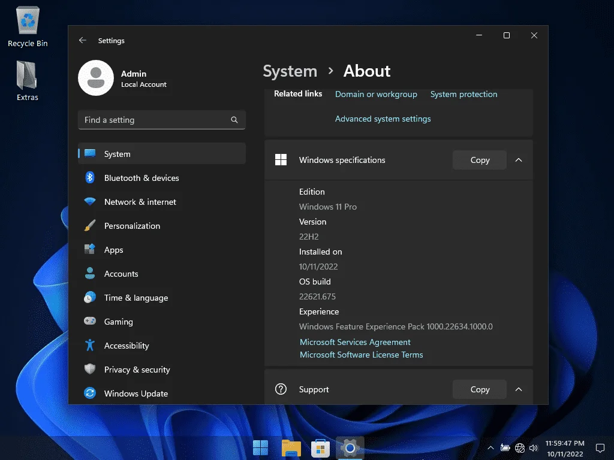Image resolution: width=614 pixels, height=460 pixels.
Task: Click the back arrow in Settings
Action: pos(82,40)
